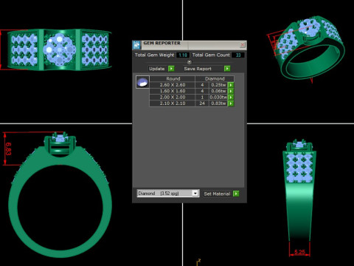Click the Update label button
The width and height of the screenshot is (354, 266).
tap(157, 69)
